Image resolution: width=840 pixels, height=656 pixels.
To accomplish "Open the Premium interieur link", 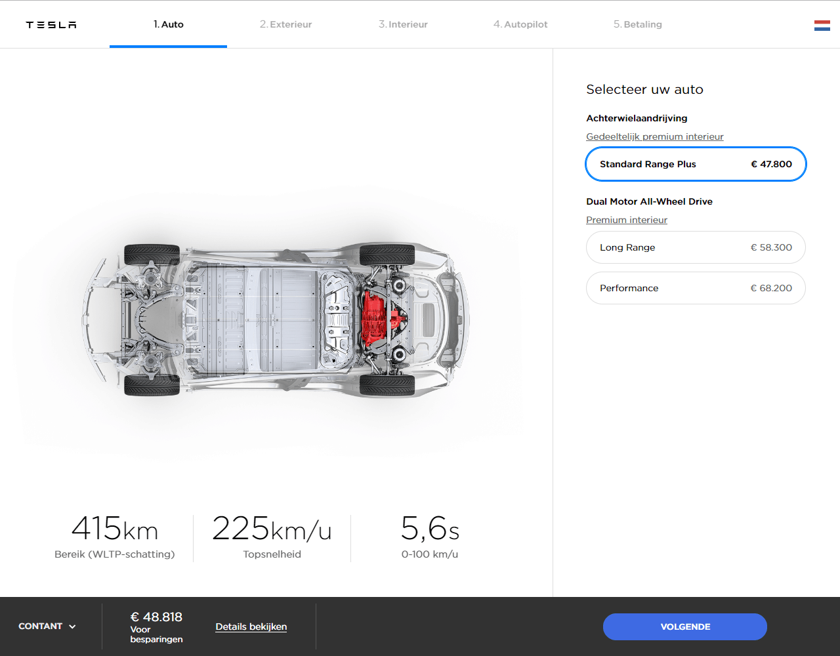I will (x=627, y=220).
